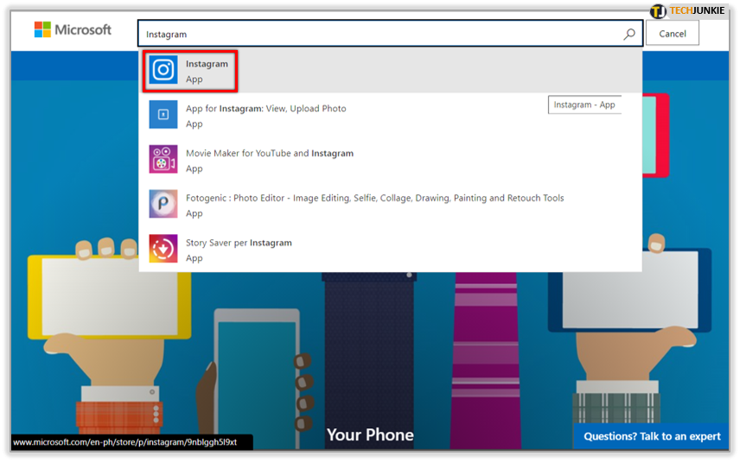The width and height of the screenshot is (740, 462).
Task: Focus the search box containing Instagram
Action: pos(380,35)
